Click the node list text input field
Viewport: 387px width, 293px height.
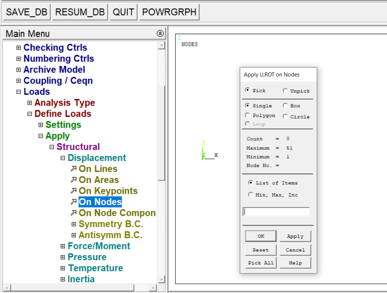pyautogui.click(x=276, y=212)
